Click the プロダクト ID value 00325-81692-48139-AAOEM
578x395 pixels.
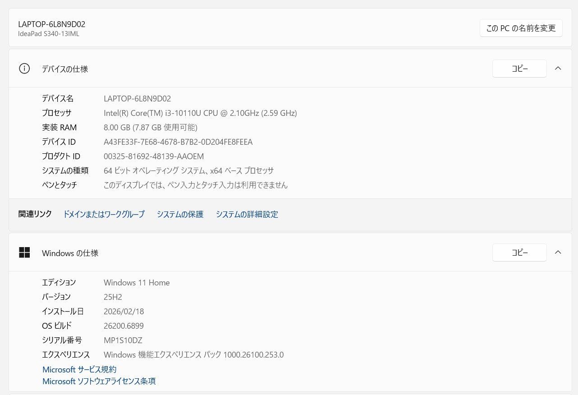[154, 156]
